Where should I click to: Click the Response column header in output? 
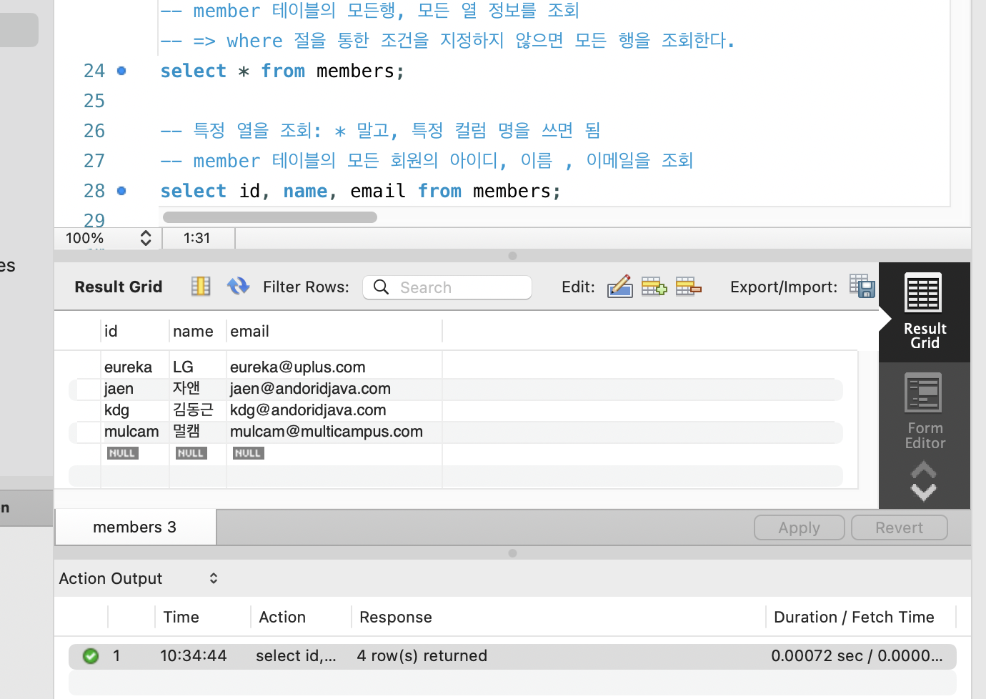click(x=396, y=617)
